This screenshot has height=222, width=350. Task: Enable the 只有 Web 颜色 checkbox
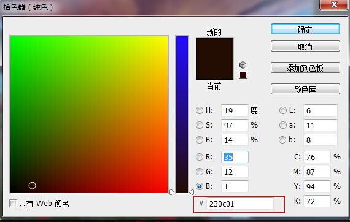13,203
